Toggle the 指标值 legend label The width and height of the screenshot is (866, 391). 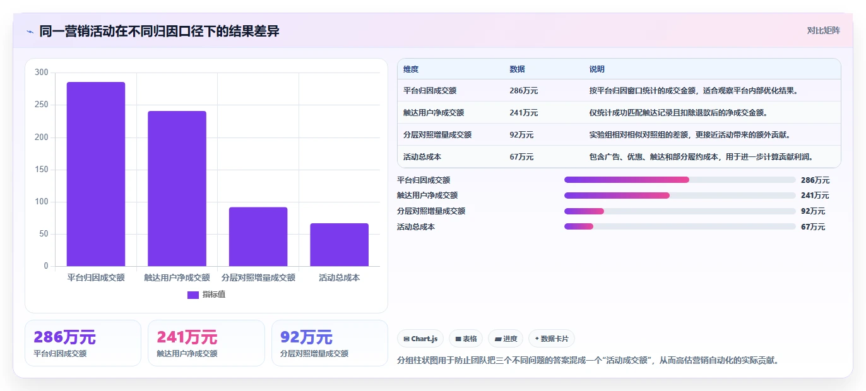point(213,295)
